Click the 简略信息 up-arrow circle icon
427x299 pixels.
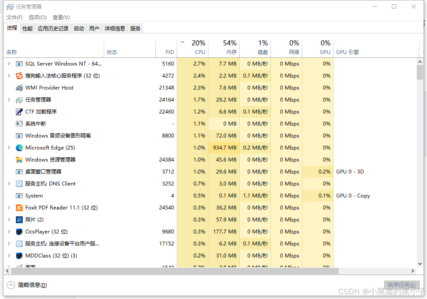[11, 285]
